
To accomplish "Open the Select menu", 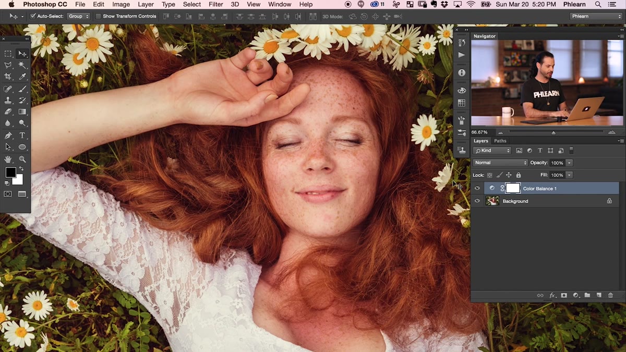I will pos(192,4).
